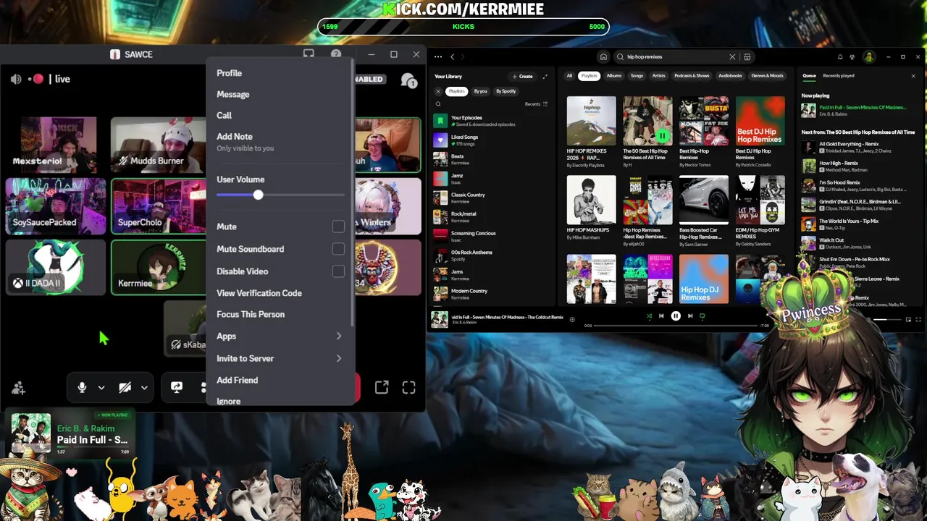Open the Spotify three-dot menu
This screenshot has height=521, width=927.
click(438, 56)
